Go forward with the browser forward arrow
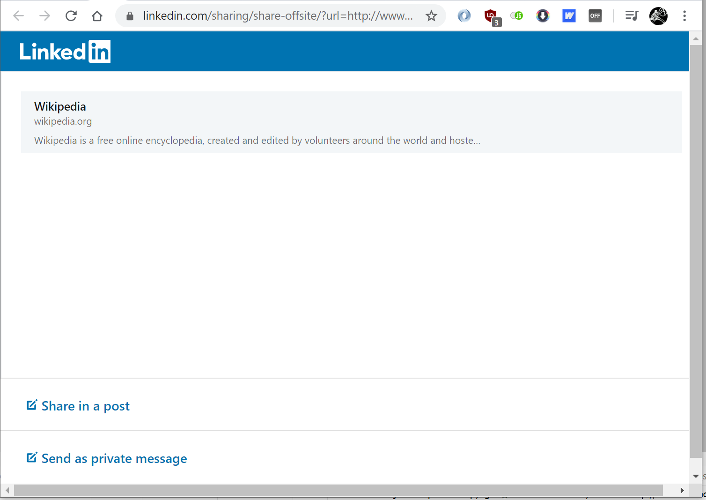The image size is (706, 500). coord(44,16)
